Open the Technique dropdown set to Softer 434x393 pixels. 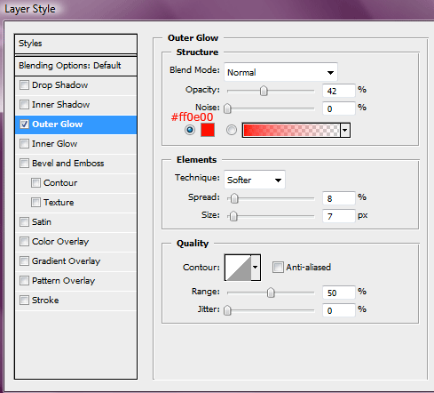pyautogui.click(x=255, y=180)
